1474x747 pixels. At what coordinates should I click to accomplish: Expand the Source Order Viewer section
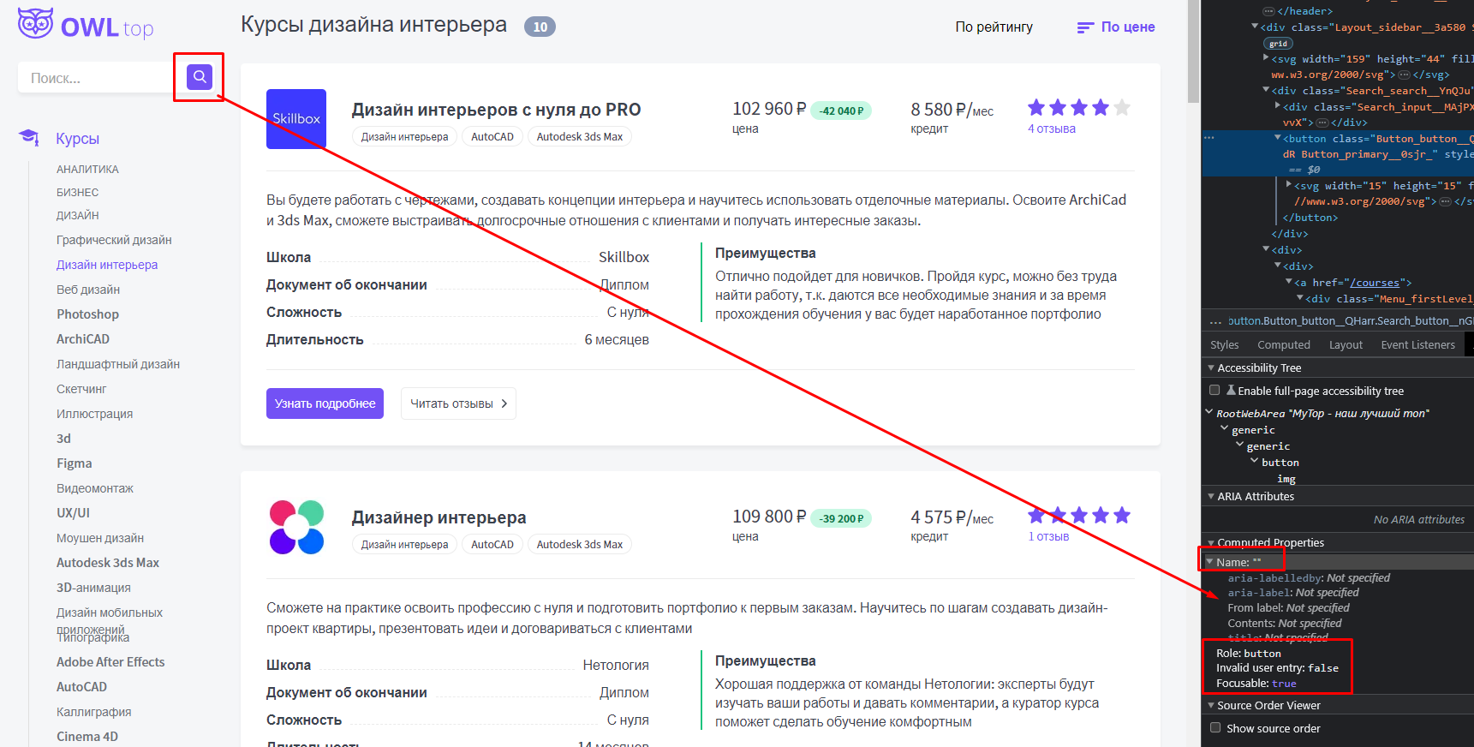(x=1211, y=706)
